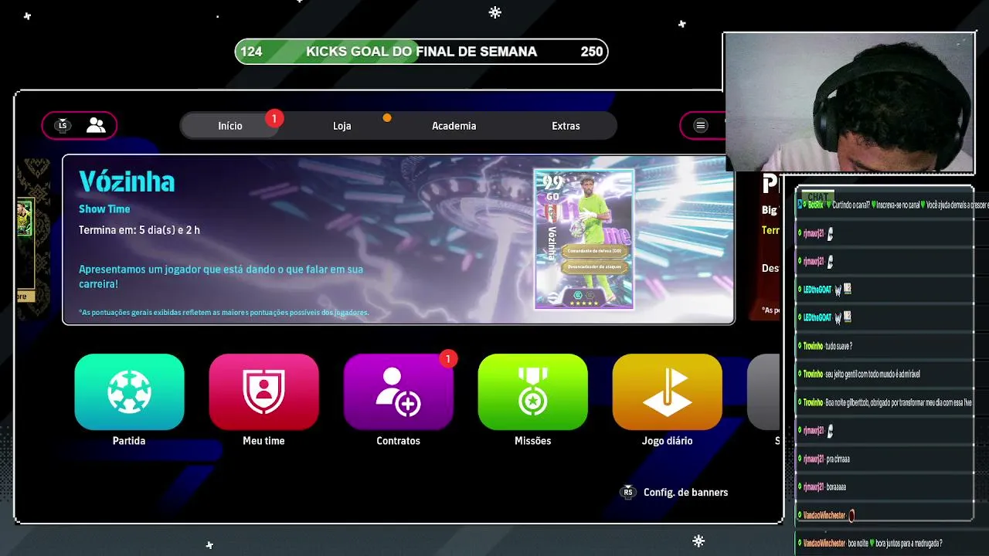The height and width of the screenshot is (556, 989).
Task: Click the large 'Vózinha' banner title
Action: click(127, 181)
